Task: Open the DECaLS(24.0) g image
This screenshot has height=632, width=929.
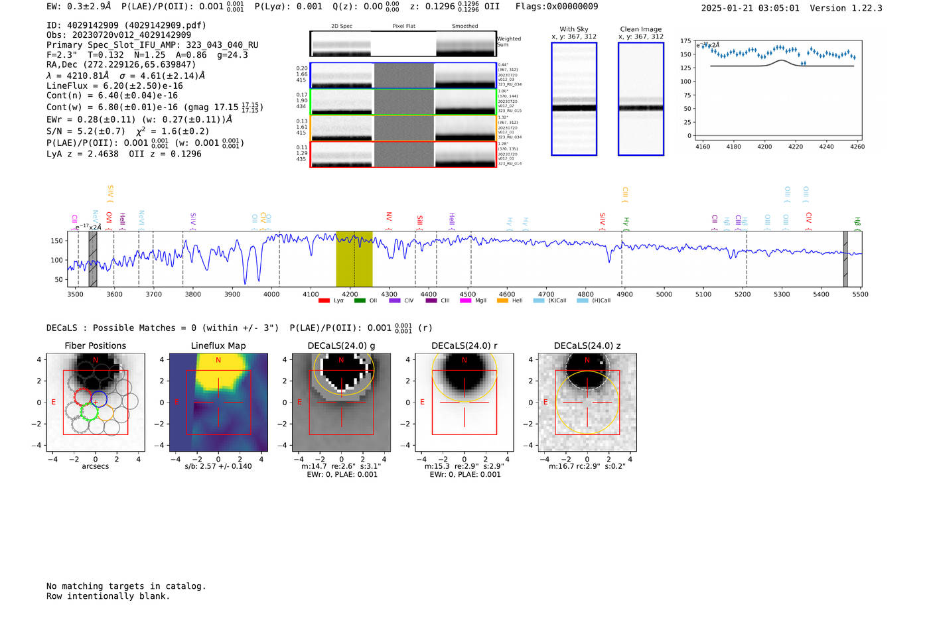Action: pyautogui.click(x=342, y=403)
